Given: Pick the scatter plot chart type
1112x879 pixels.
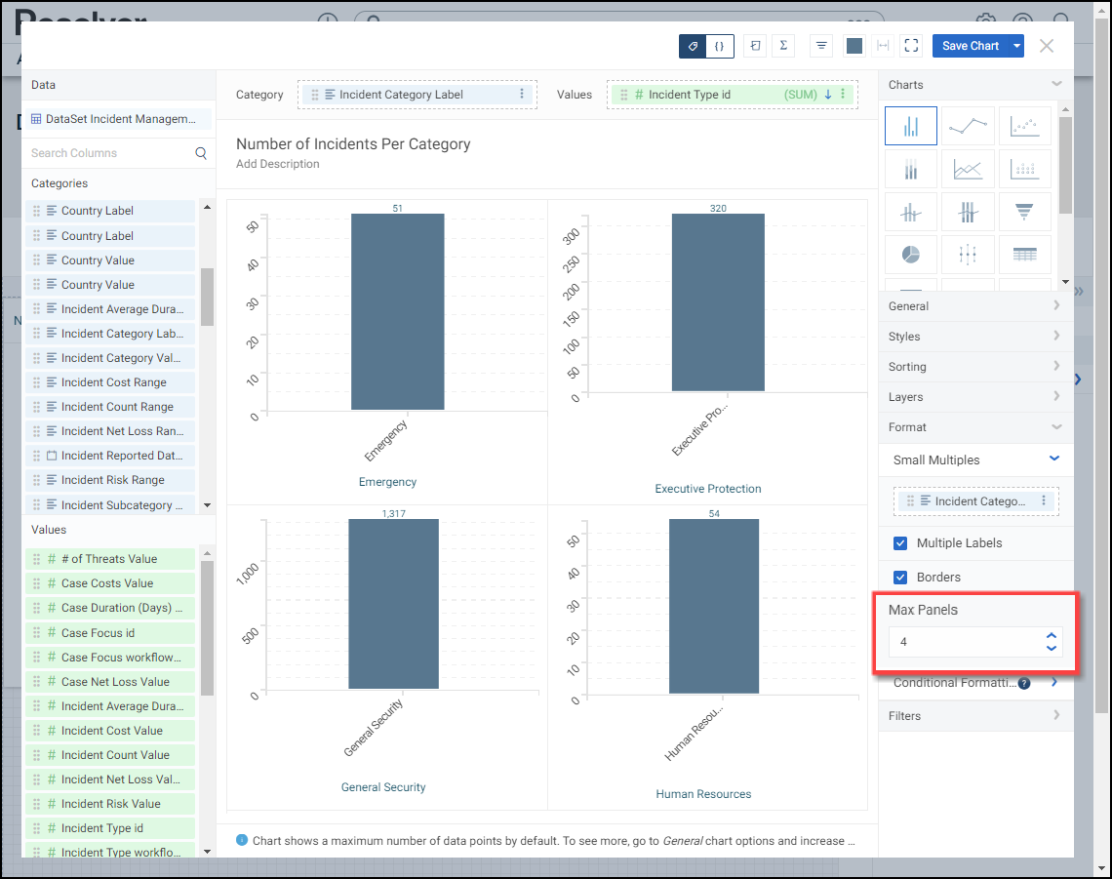Looking at the screenshot, I should (x=1024, y=126).
